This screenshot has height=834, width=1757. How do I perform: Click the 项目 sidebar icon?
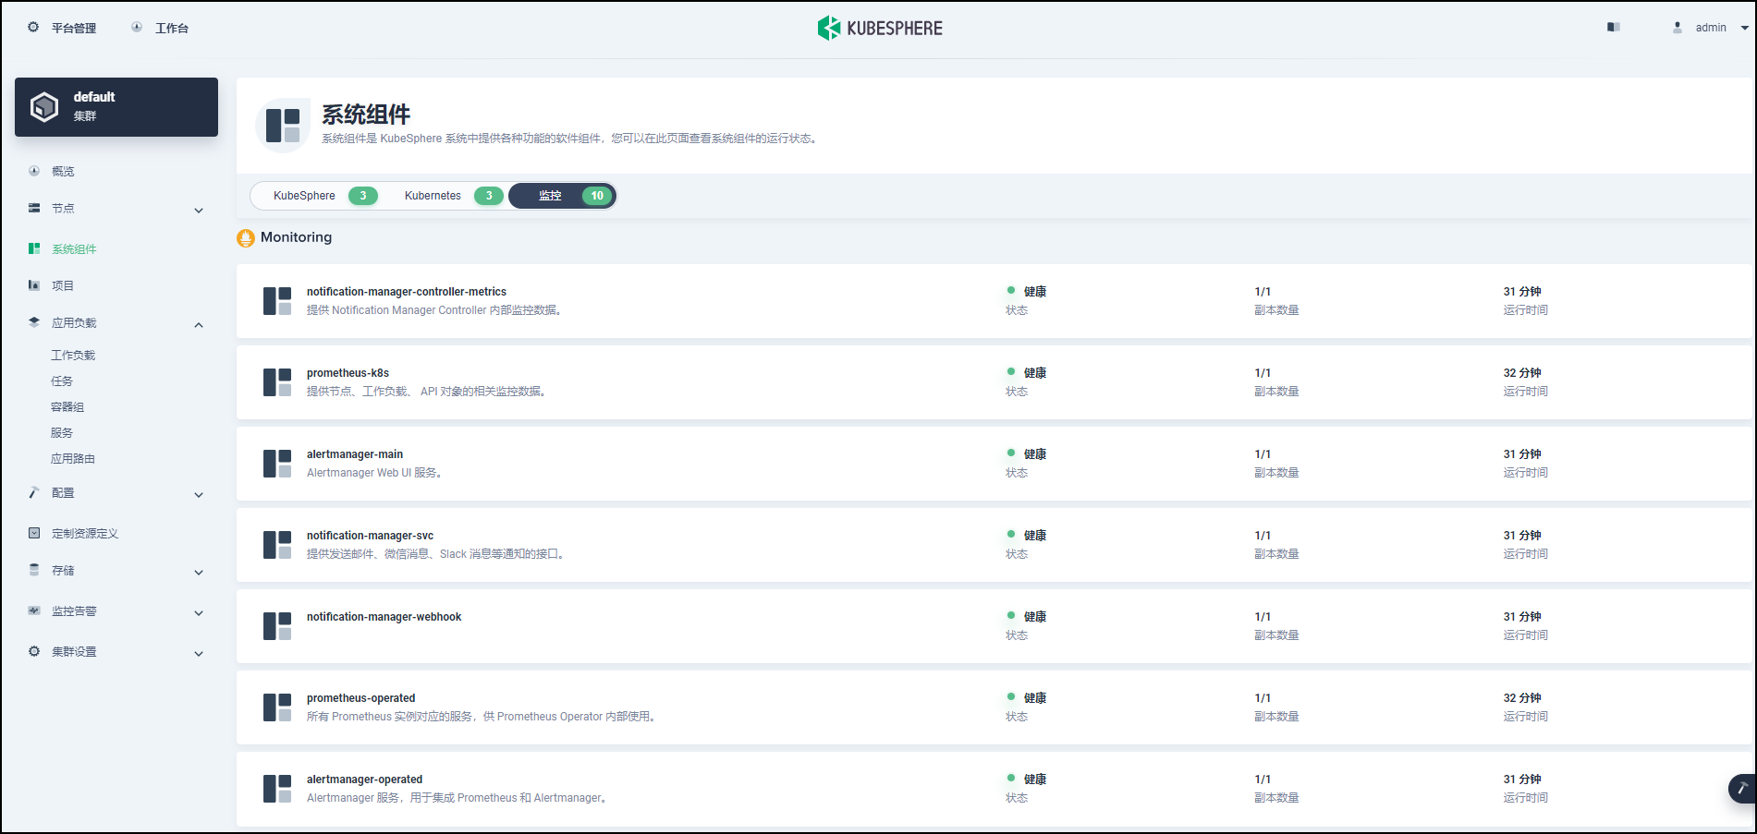pos(34,285)
